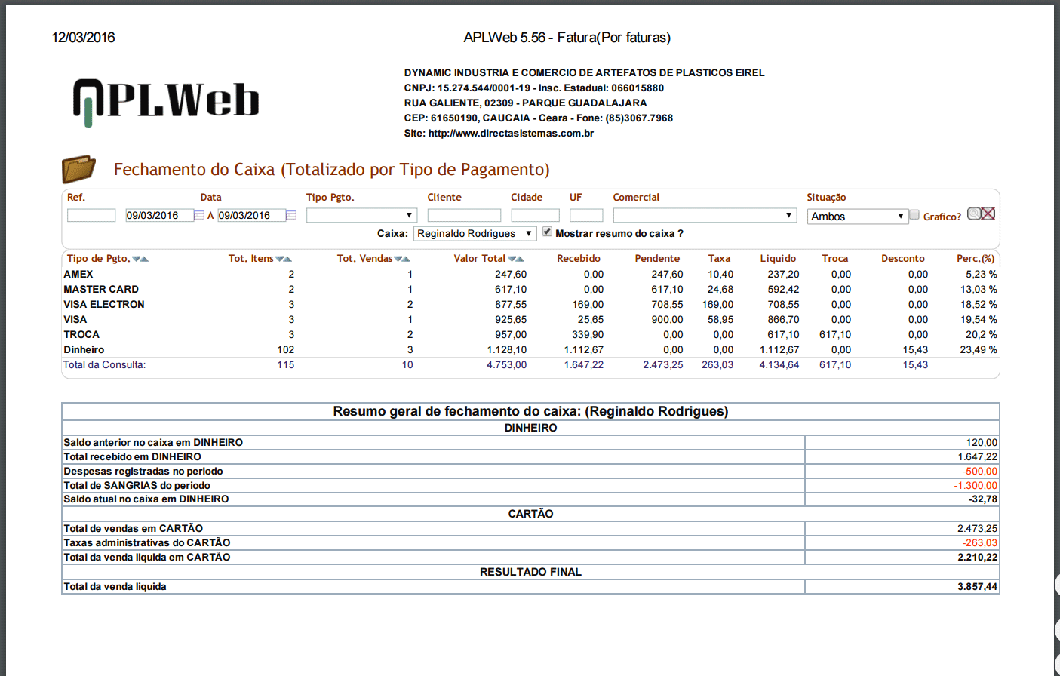The height and width of the screenshot is (676, 1060).
Task: Click the Perc.(%) column header
Action: (976, 259)
